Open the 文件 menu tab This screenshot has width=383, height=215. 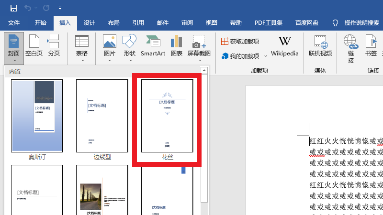tap(14, 22)
